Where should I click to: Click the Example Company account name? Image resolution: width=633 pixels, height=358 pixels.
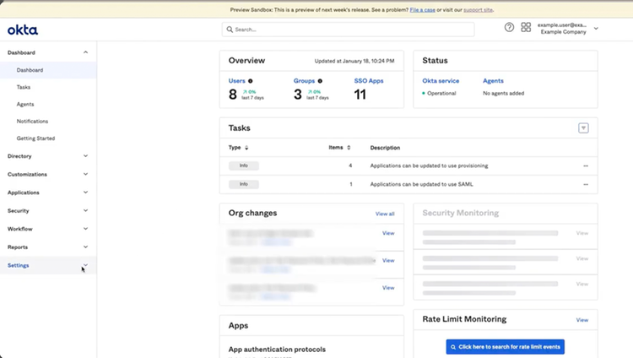coord(563,32)
